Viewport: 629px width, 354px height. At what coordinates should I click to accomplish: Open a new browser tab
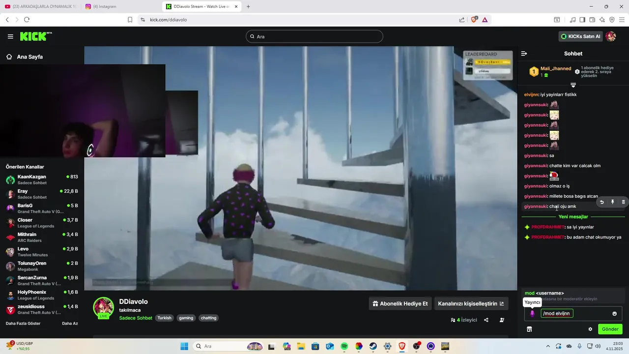pyautogui.click(x=248, y=6)
